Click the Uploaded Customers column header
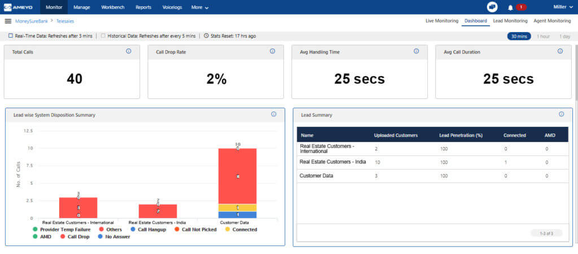This screenshot has height=254, width=578. pyautogui.click(x=396, y=135)
